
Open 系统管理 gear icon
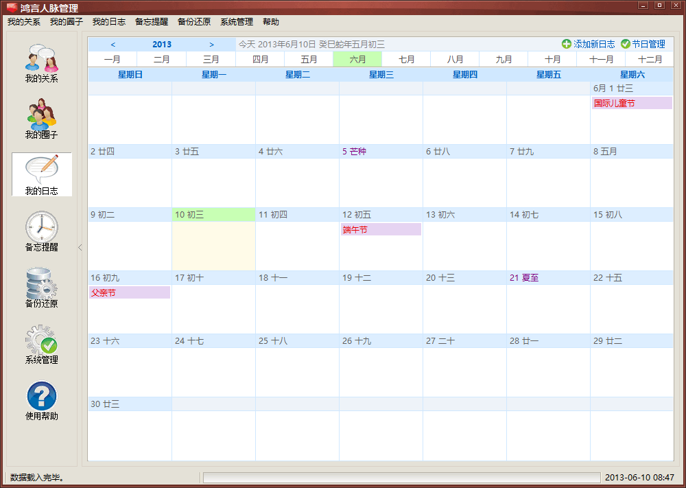coord(42,340)
